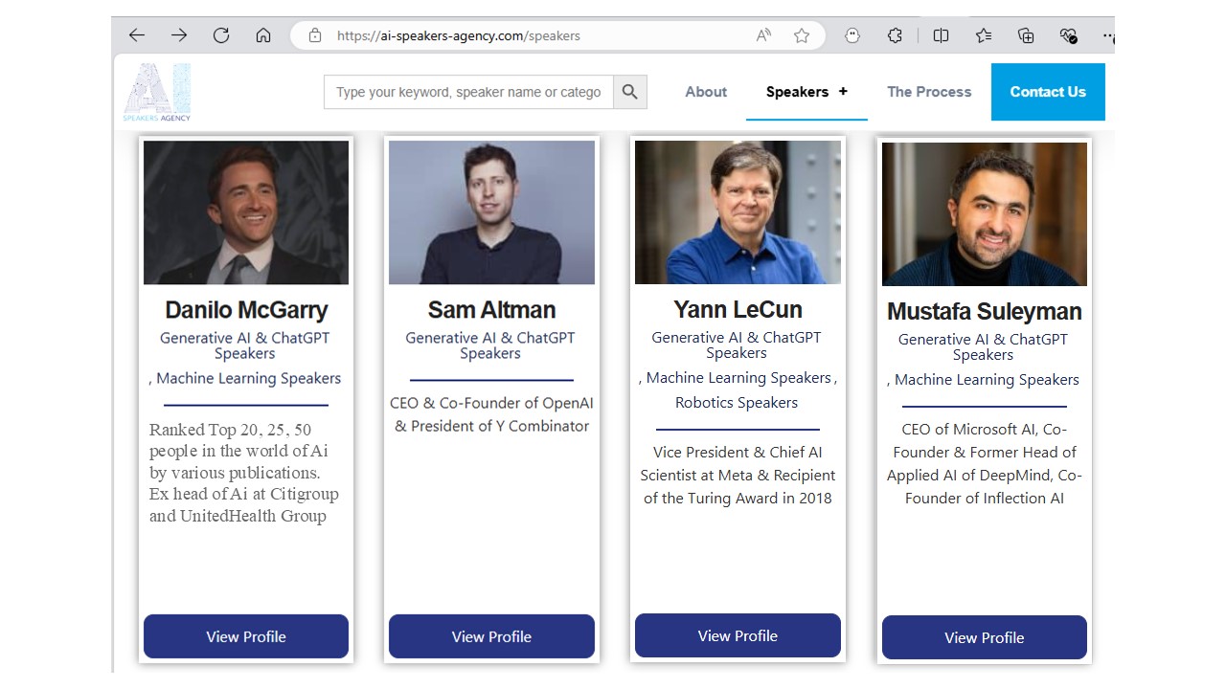The height and width of the screenshot is (689, 1226).
Task: Click Machine Learning Speakers under Danilo McGarry
Action: tap(249, 378)
